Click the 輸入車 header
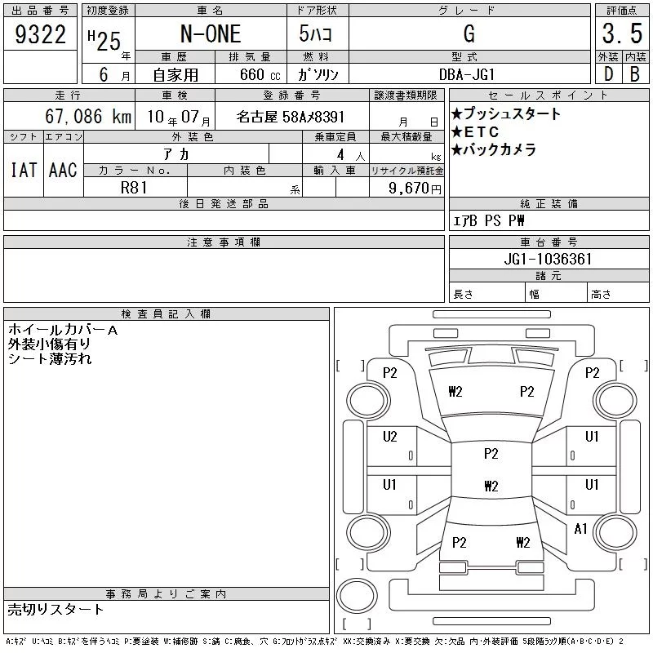This screenshot has width=653, height=653. pos(335,171)
